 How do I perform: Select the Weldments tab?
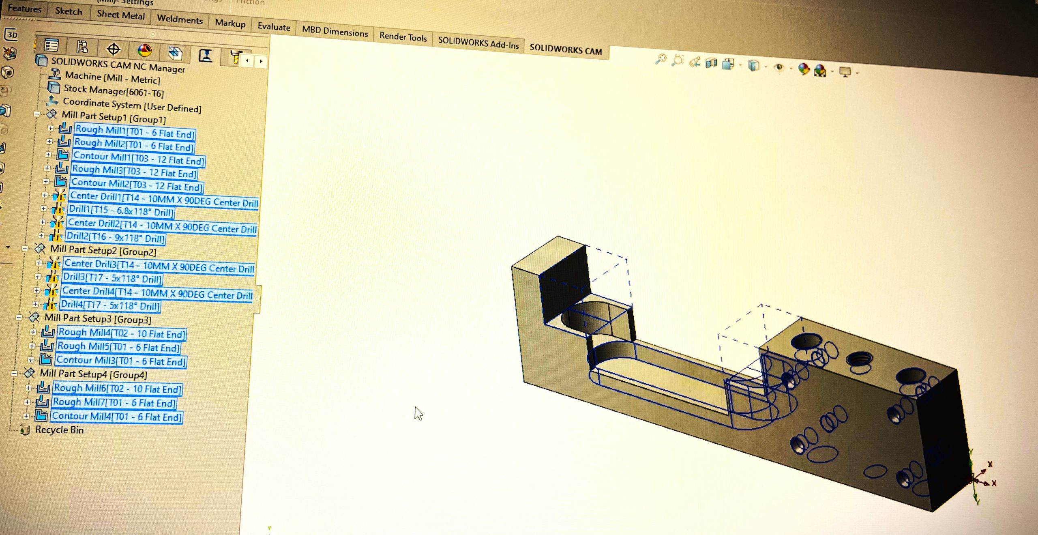tap(180, 19)
